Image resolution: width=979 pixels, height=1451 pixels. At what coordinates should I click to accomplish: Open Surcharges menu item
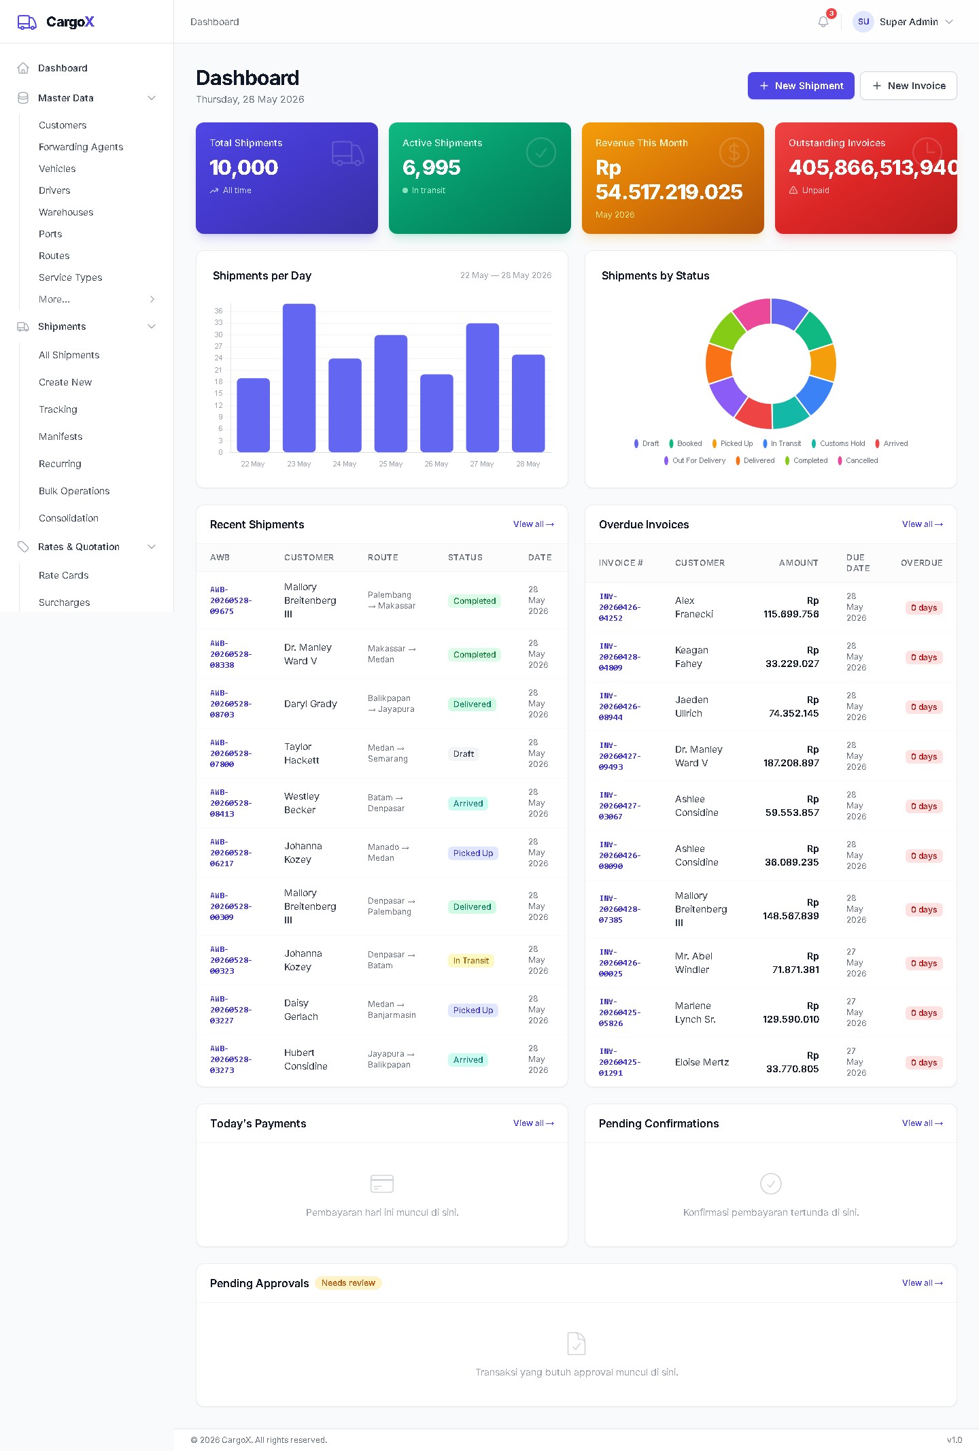point(65,602)
